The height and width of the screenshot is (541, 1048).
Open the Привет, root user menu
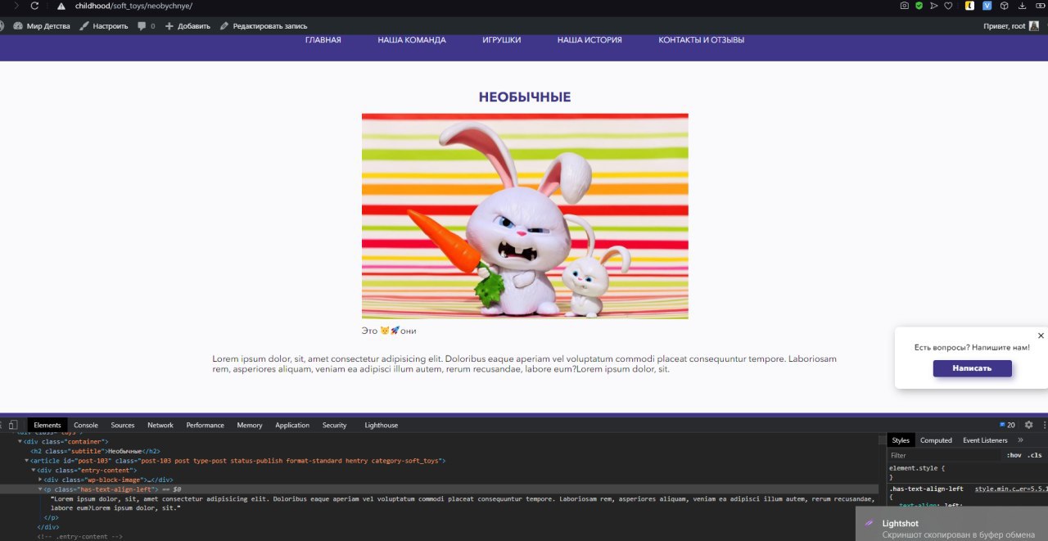pos(1011,26)
